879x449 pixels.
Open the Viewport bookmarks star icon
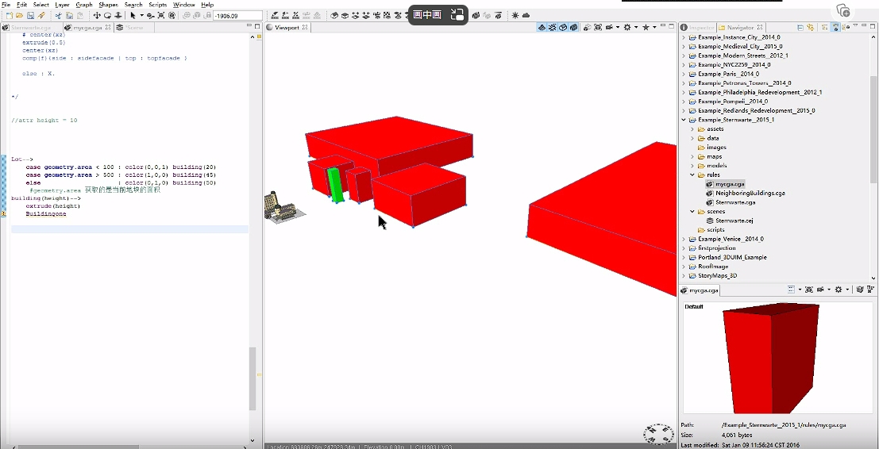tap(646, 27)
